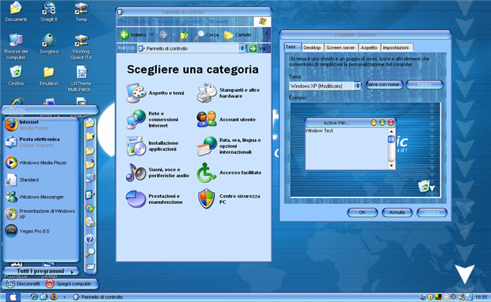Viewport: 491px width, 302px height.
Task: Click the 18:55 system tray clock
Action: pos(481,297)
